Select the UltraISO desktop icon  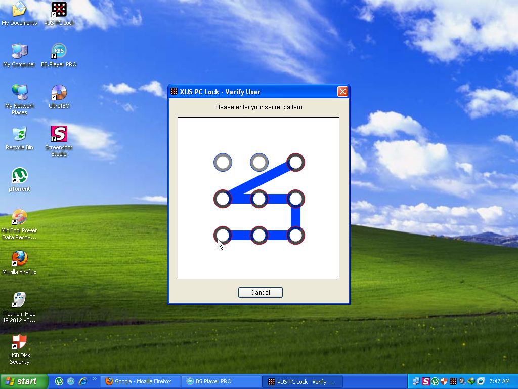[59, 93]
